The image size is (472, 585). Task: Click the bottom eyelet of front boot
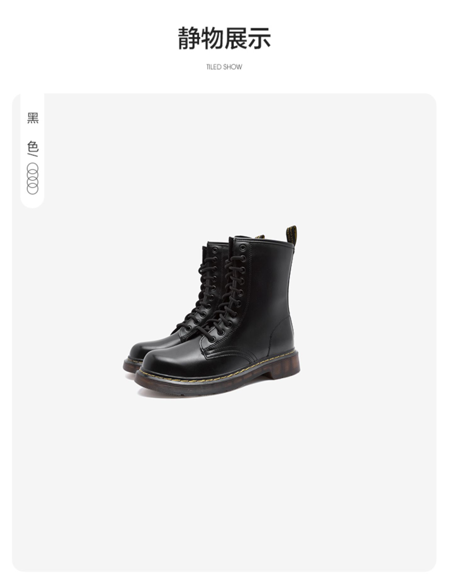click(x=213, y=339)
